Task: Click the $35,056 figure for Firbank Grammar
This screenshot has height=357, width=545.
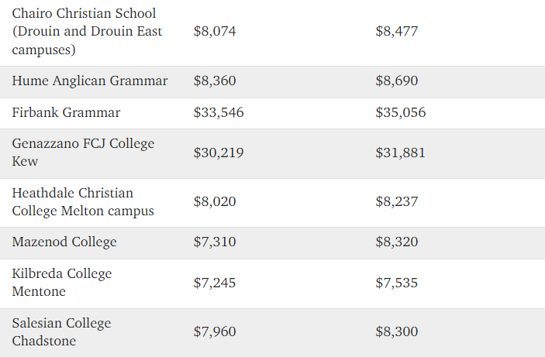Action: tap(400, 113)
